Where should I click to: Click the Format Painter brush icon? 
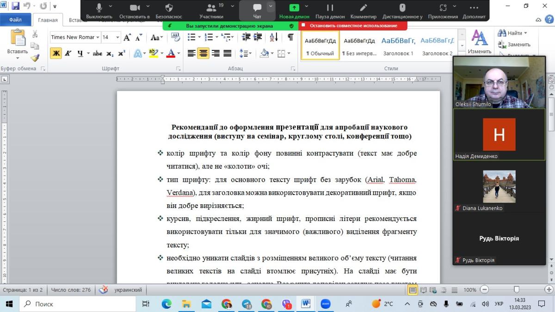pyautogui.click(x=35, y=57)
